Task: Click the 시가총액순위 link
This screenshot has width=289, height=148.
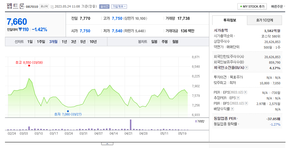Action: point(223,36)
